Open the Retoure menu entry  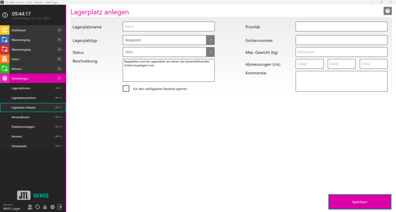tap(33, 69)
